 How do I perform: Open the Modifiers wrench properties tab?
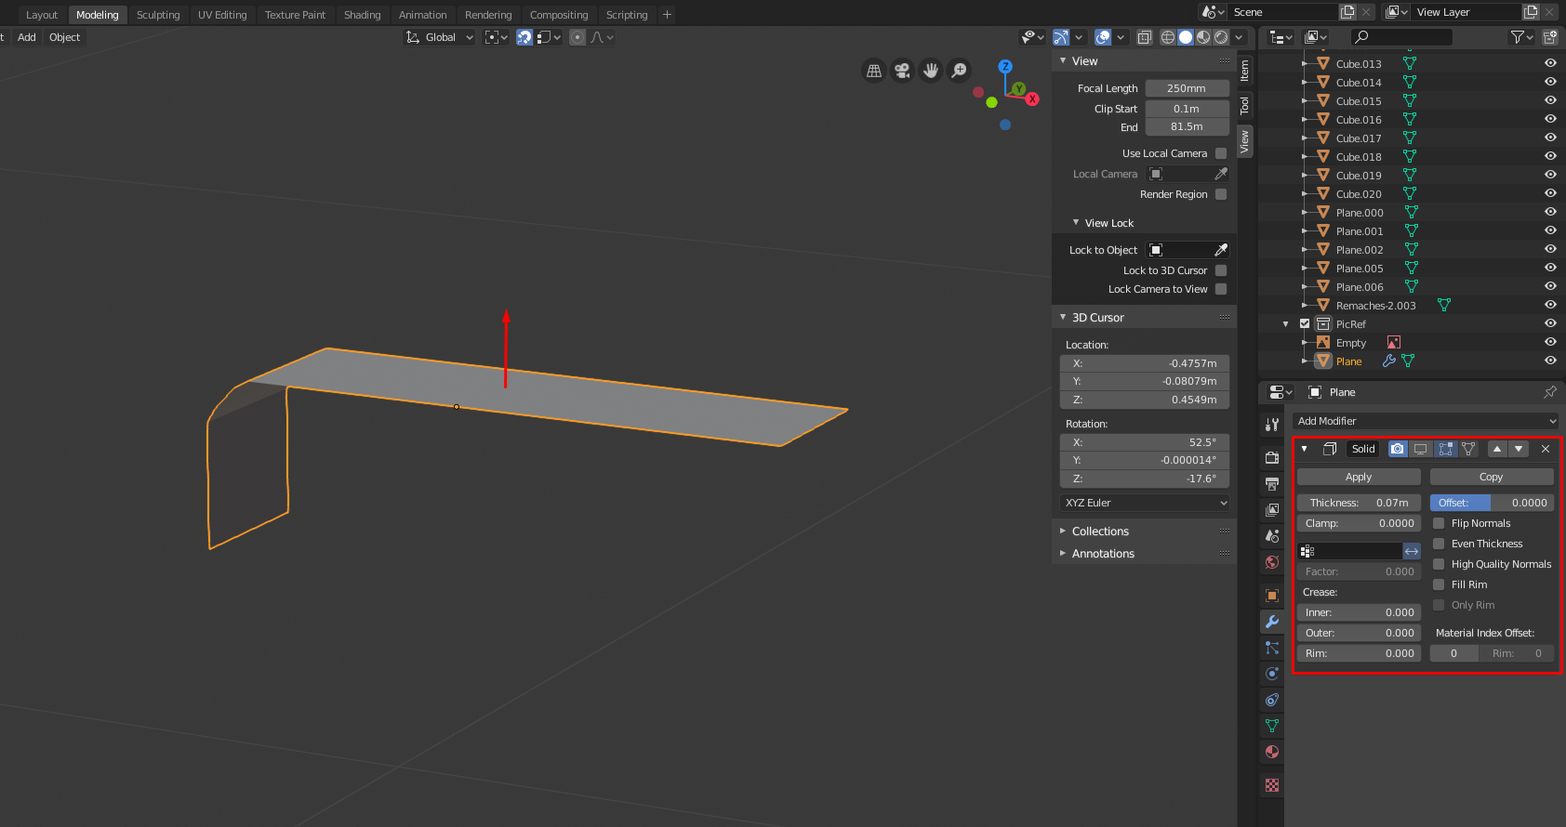point(1272,622)
